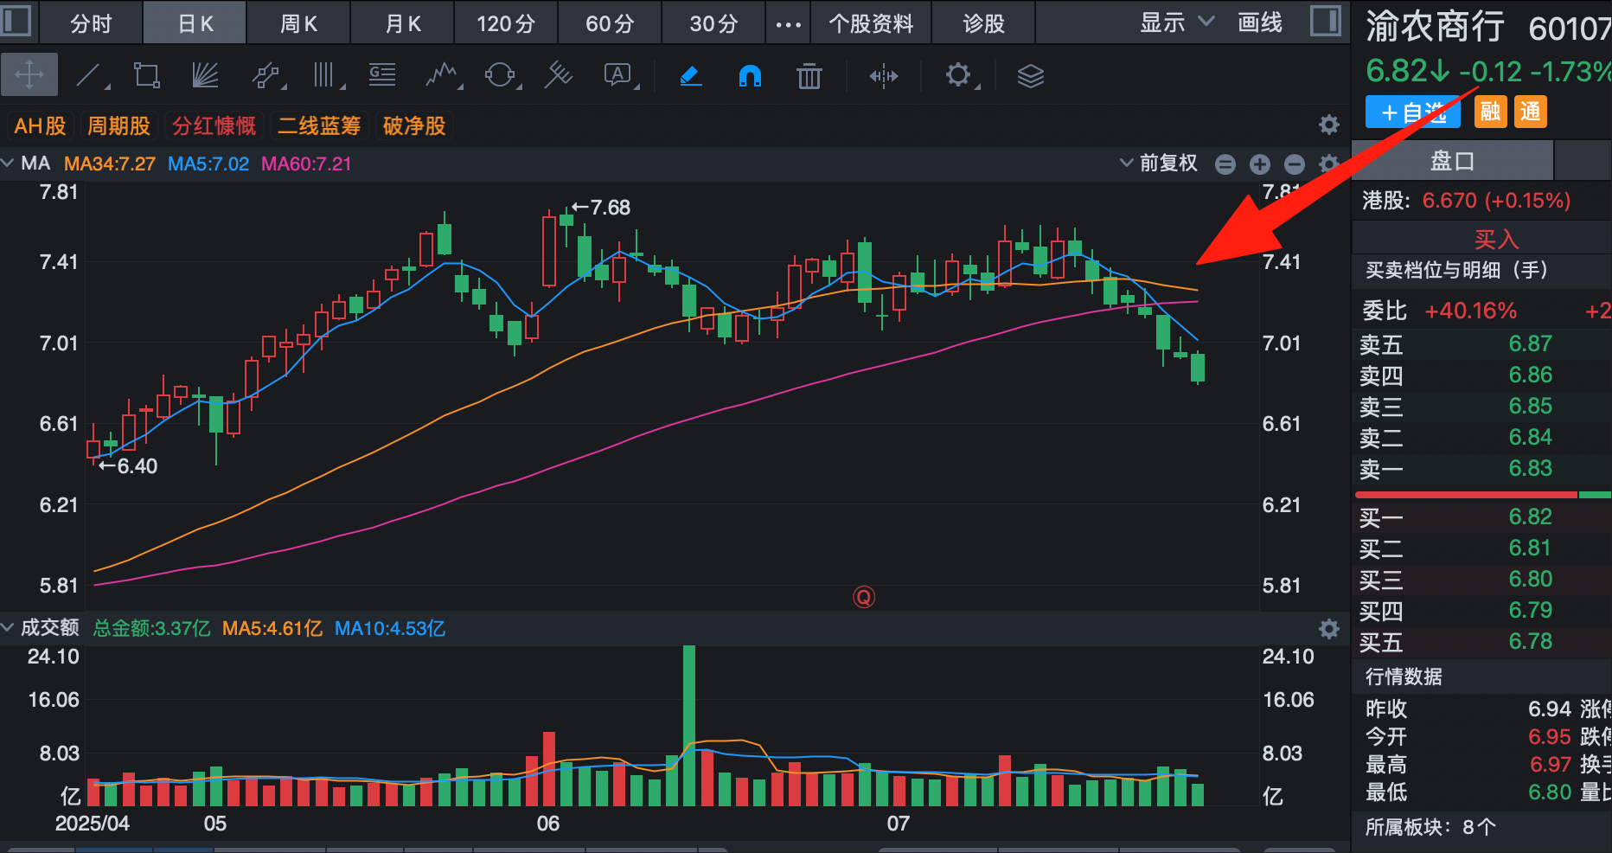Click the trash icon to delete drawings

tap(809, 76)
